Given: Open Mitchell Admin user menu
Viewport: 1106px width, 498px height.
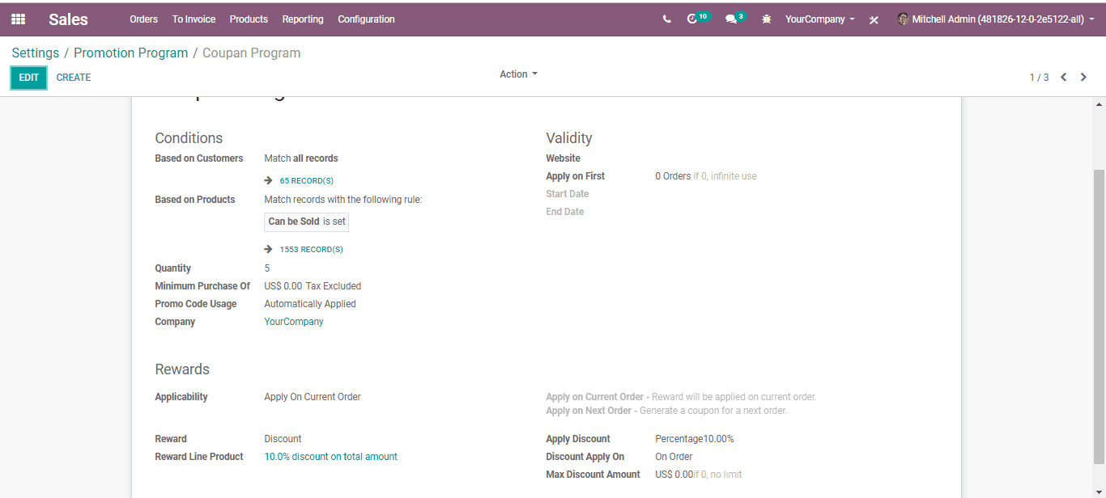Looking at the screenshot, I should tap(993, 19).
